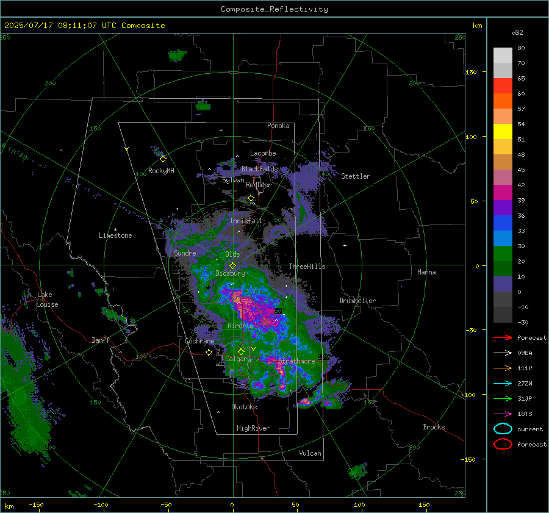
Task: Select the cyan current ellipse legend icon
Action: coord(503,429)
